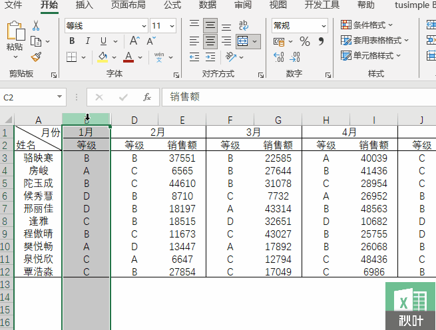Click the text Orientation icon
436x330 pixels.
231,57
